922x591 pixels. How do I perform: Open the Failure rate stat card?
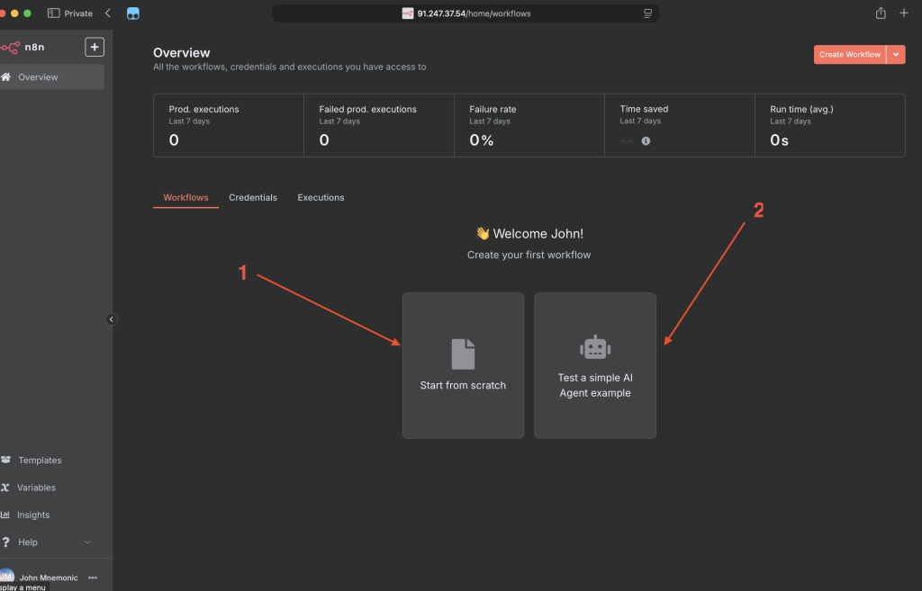click(529, 125)
